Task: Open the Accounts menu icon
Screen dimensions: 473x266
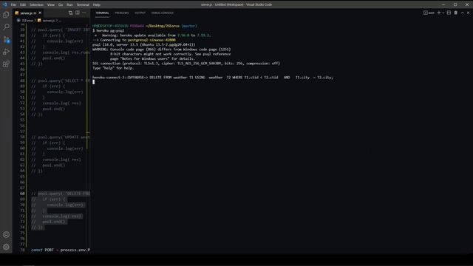Action: [x=6, y=234]
